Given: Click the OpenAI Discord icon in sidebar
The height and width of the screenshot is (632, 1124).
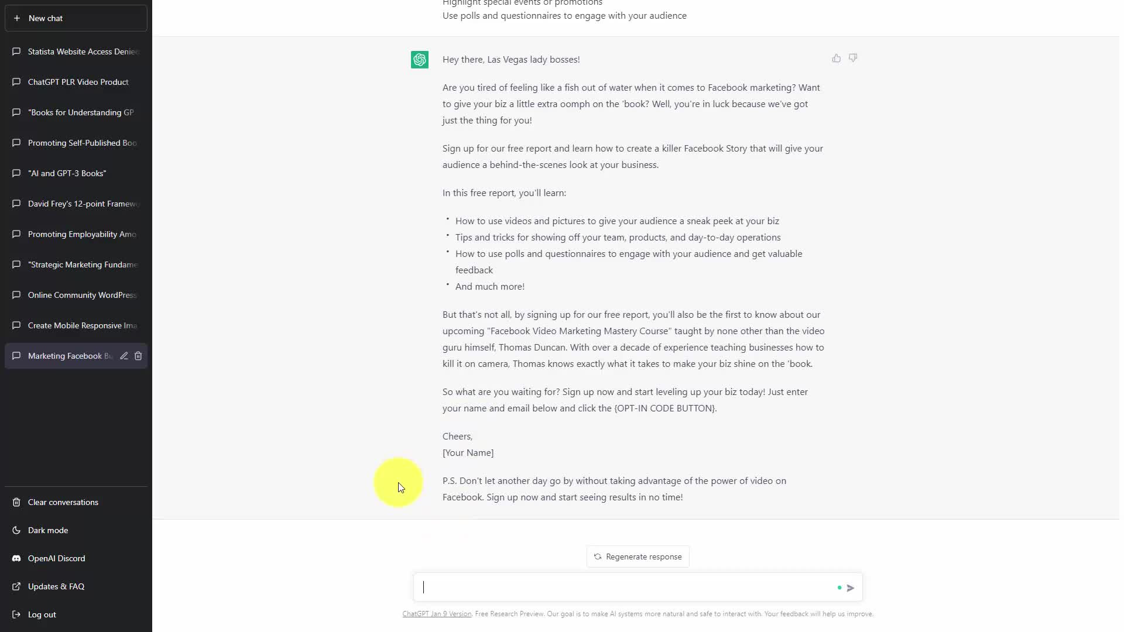Looking at the screenshot, I should [x=16, y=558].
